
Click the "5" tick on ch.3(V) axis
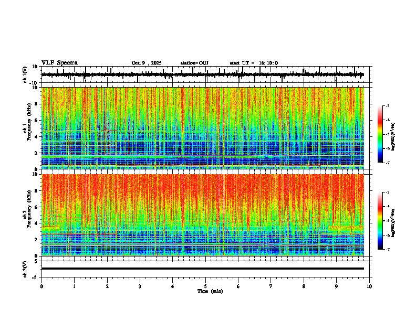click(36, 261)
